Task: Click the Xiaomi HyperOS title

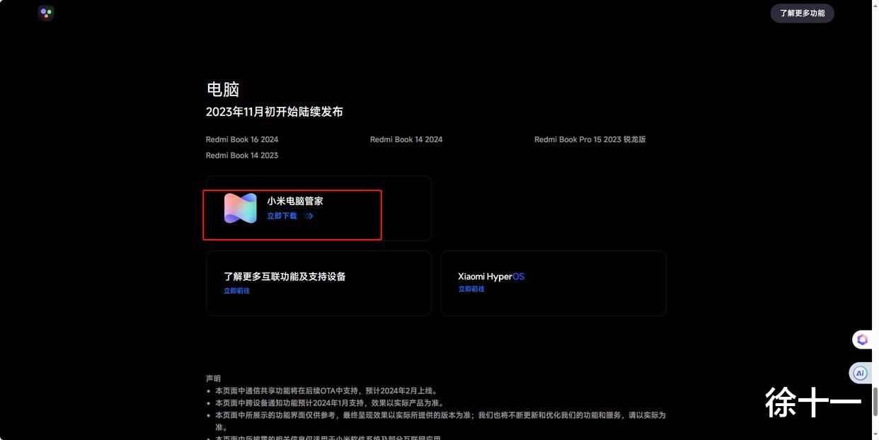Action: pyautogui.click(x=491, y=277)
